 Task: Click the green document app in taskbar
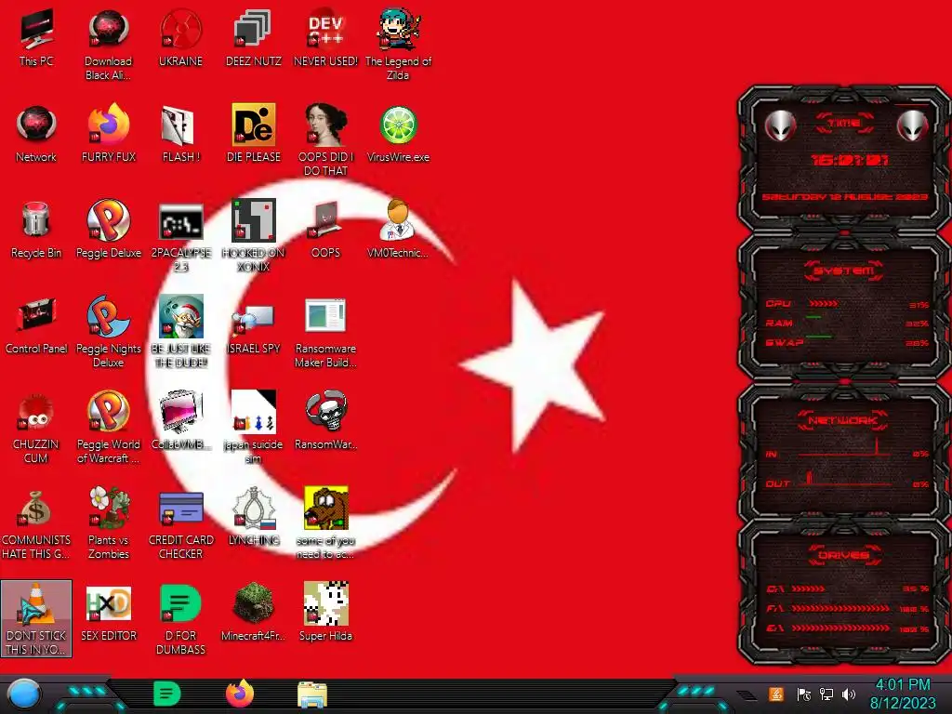[x=167, y=694]
